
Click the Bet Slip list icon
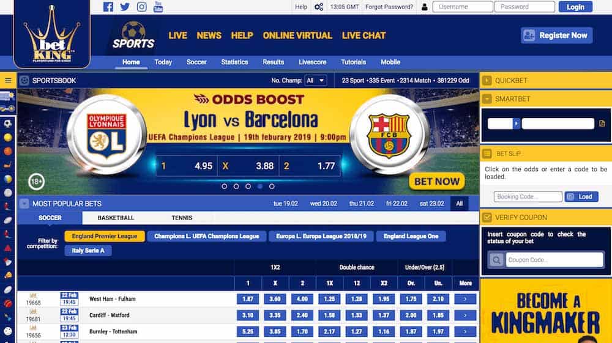(487, 153)
